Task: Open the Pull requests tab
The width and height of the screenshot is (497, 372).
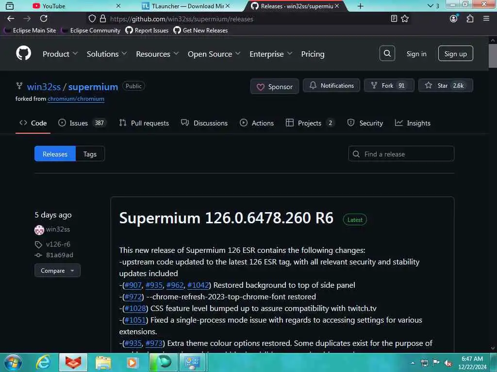Action: (144, 123)
